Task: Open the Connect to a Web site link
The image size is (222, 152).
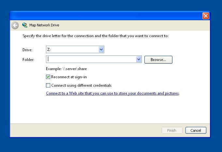Action: coord(112,93)
